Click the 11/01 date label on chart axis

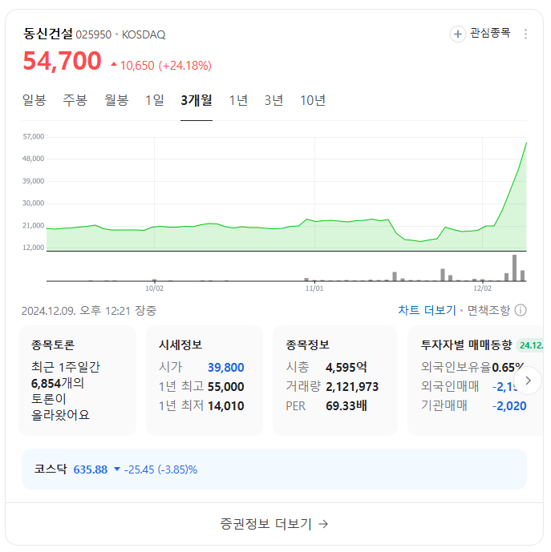click(314, 288)
